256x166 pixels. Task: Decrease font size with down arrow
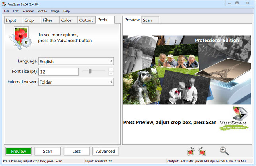pos(111,74)
